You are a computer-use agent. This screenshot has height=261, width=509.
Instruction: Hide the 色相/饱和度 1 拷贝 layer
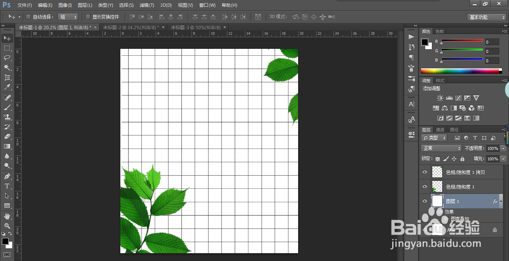(424, 172)
